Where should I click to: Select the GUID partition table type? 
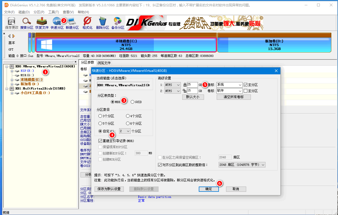click(x=133, y=101)
